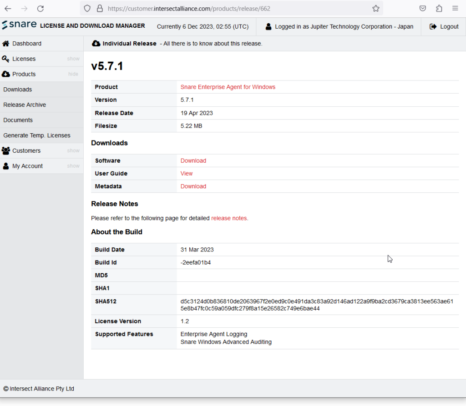The height and width of the screenshot is (406, 466).
Task: Click the Version value 5.7.1
Action: (x=187, y=100)
